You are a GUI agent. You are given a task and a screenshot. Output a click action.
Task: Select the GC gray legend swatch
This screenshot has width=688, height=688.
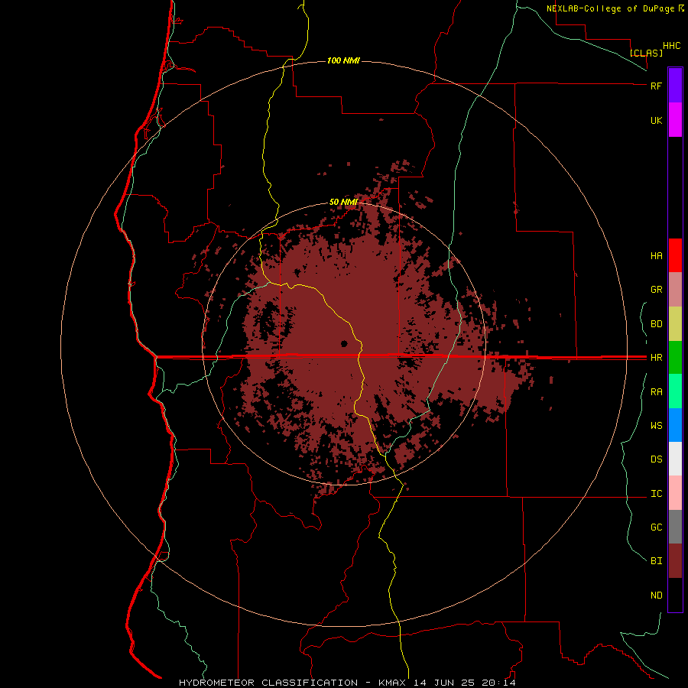(675, 527)
